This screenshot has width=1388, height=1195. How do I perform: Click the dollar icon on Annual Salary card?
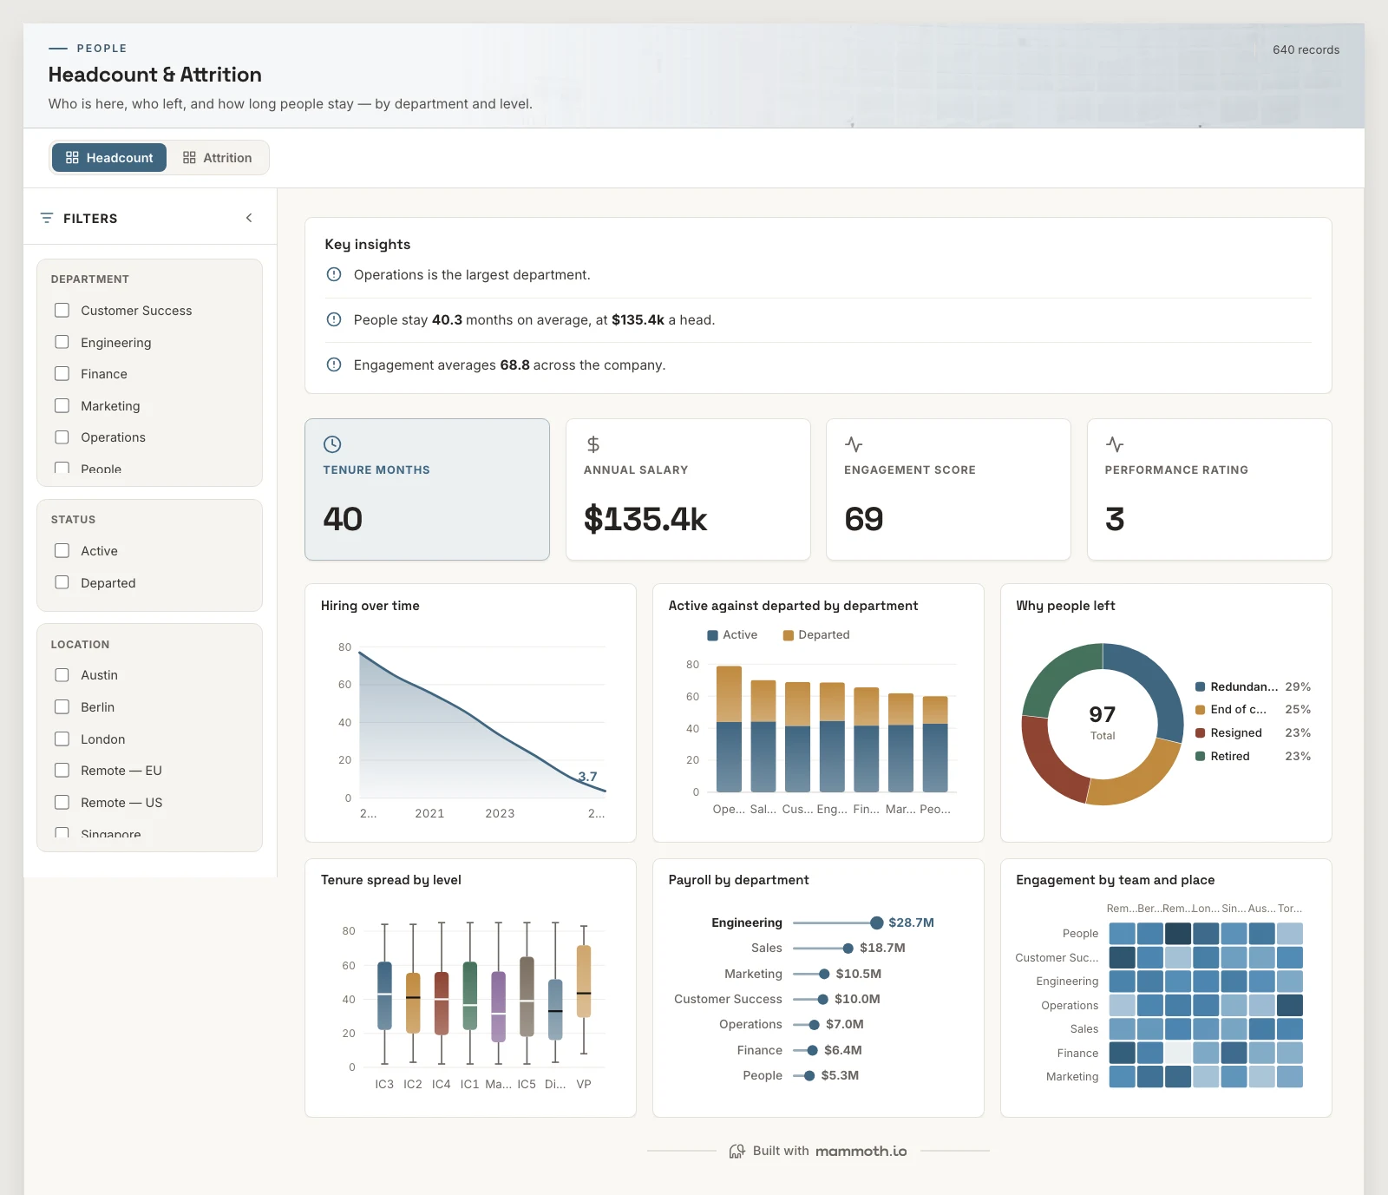[593, 444]
